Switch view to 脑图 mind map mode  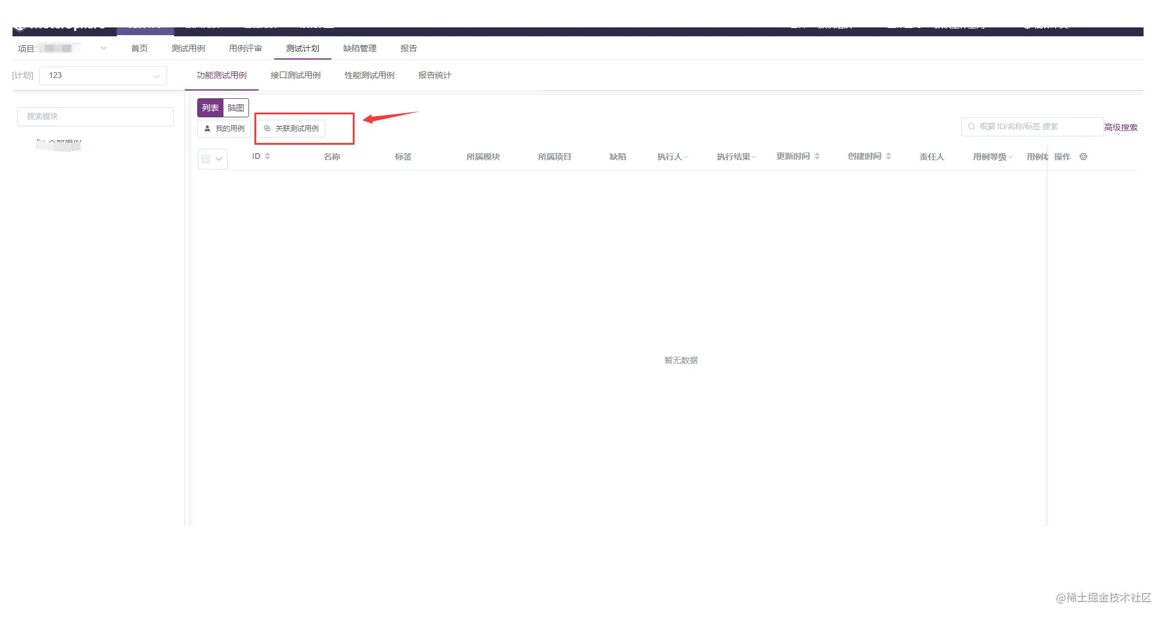236,108
